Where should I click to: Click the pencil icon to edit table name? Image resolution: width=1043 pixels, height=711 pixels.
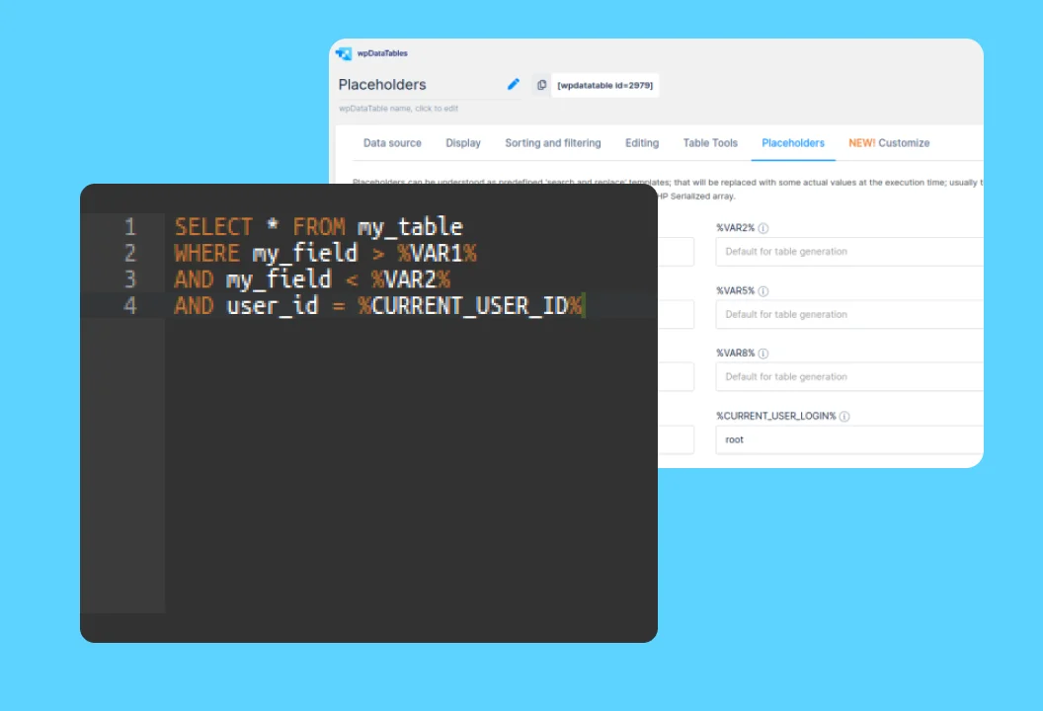click(513, 85)
